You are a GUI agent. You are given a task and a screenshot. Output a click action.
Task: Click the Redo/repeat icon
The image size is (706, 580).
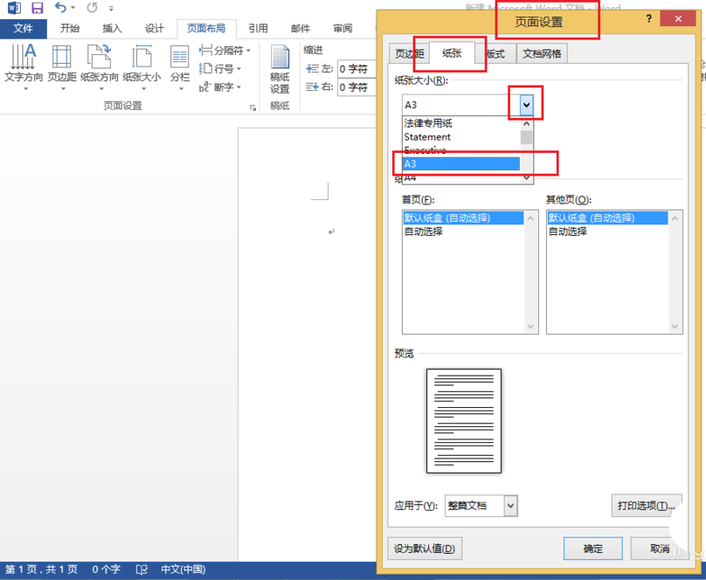92,8
